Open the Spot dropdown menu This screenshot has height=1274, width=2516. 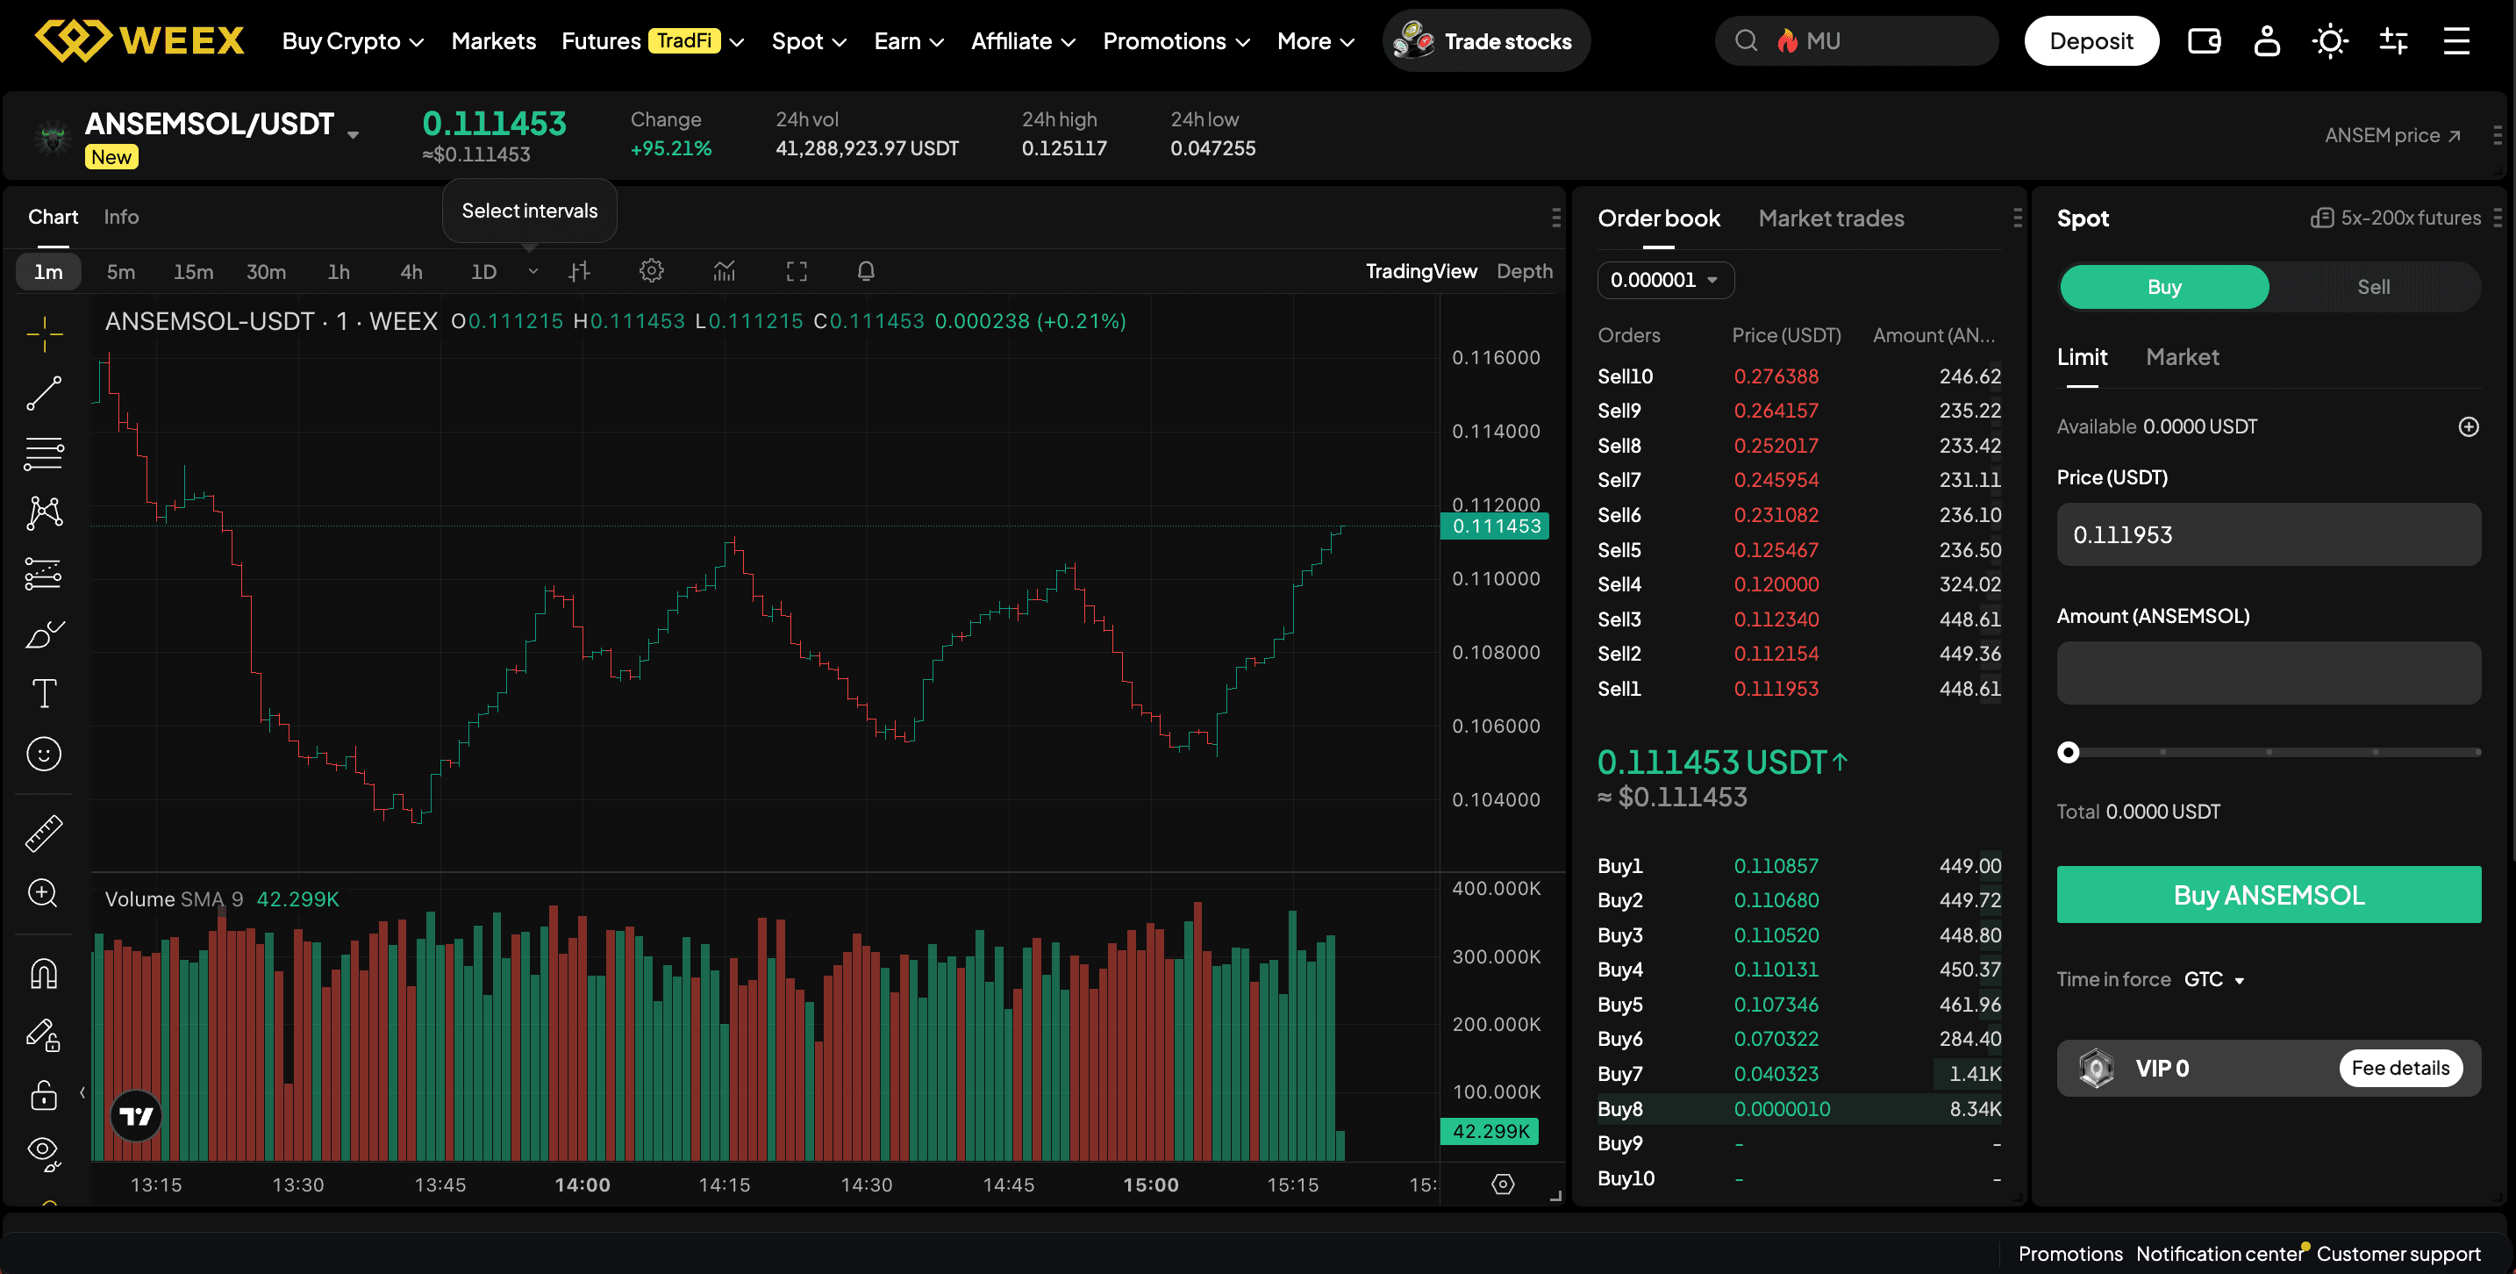point(809,41)
